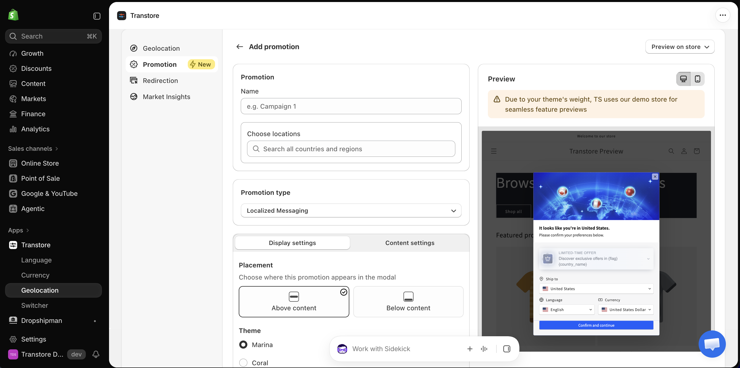Switch preview to desktop view icon
This screenshot has height=368, width=740.
click(683, 79)
